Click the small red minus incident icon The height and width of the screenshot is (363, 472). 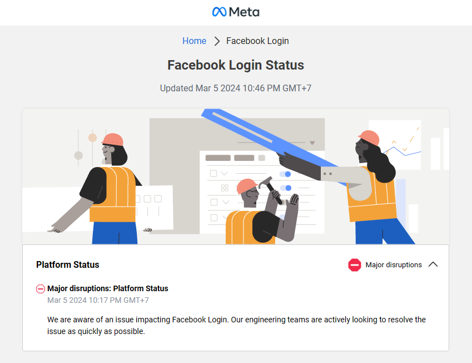coord(41,289)
